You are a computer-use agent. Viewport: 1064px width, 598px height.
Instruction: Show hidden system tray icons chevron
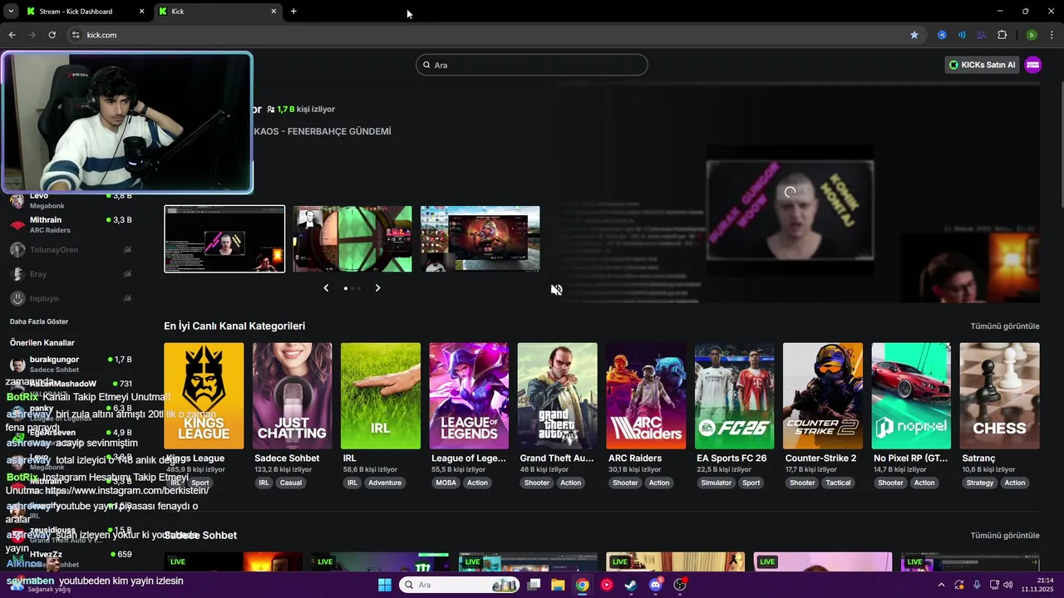941,585
